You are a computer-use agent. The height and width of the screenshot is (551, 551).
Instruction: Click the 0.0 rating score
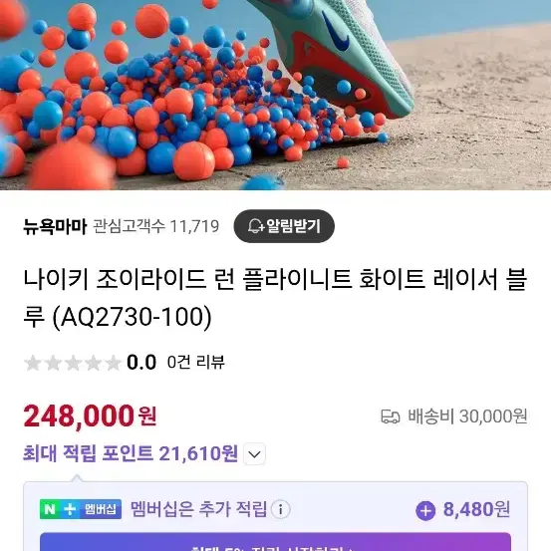tap(141, 363)
